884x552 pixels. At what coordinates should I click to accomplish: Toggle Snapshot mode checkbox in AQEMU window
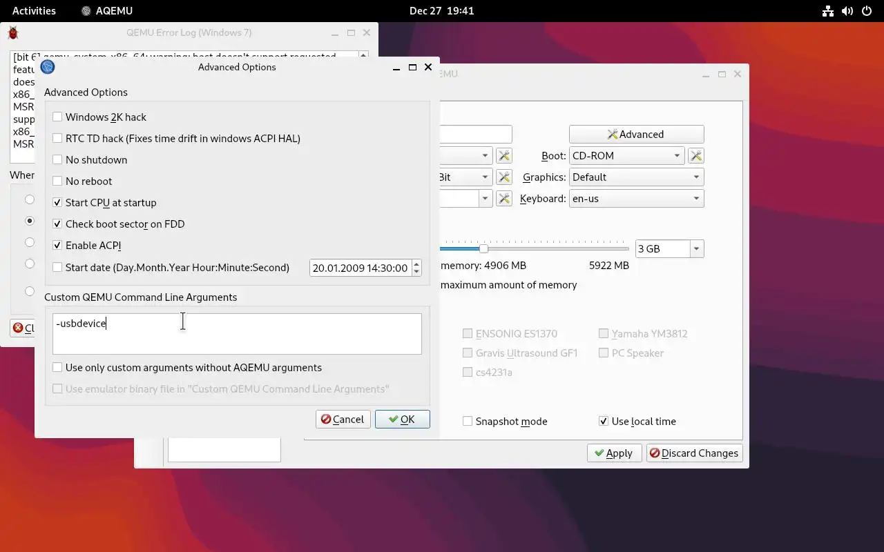point(468,422)
